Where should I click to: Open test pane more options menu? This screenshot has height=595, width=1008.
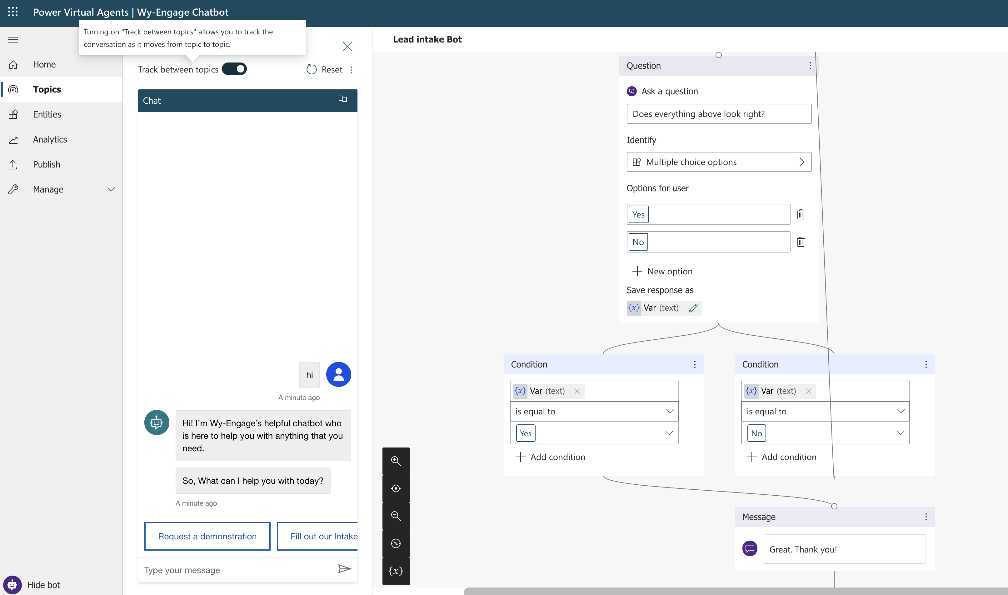[351, 70]
